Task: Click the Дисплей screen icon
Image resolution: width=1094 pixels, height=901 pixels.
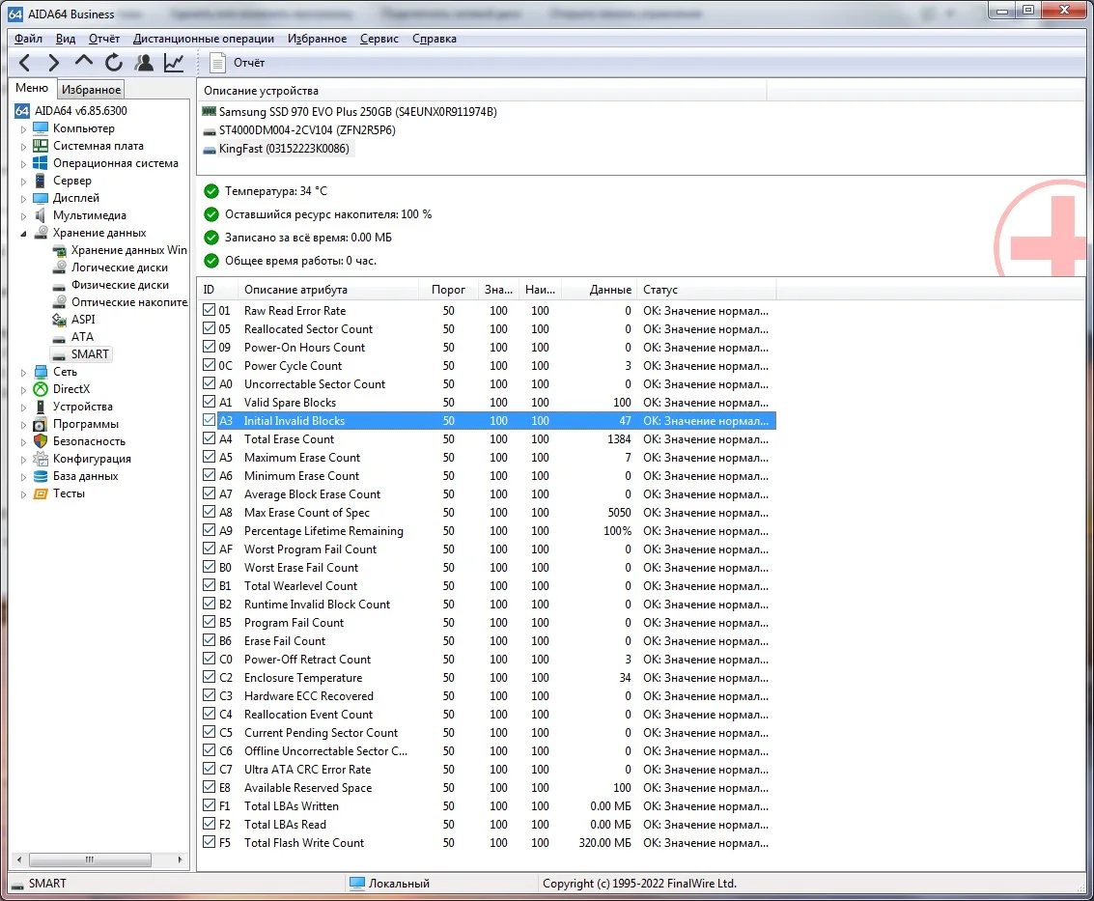Action: point(41,198)
